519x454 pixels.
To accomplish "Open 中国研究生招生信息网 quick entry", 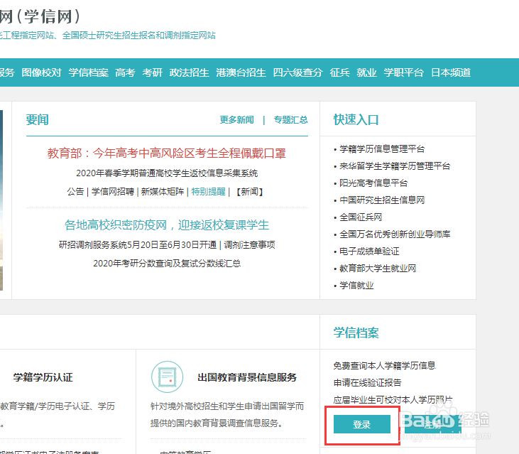I will (382, 200).
